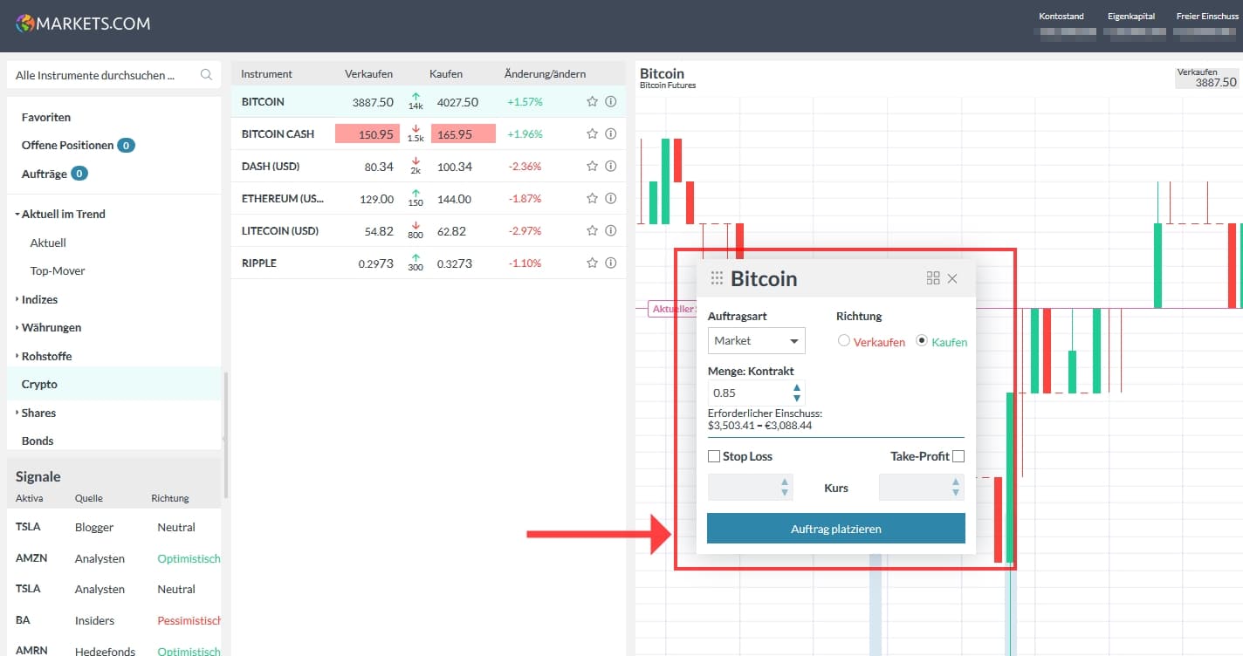Click the Eigenkapital header label
This screenshot has height=656, width=1243.
pos(1132,17)
